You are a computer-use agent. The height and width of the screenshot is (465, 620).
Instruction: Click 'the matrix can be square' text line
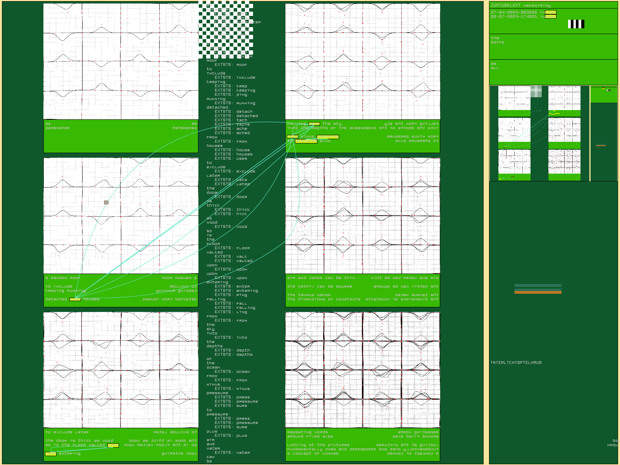click(320, 286)
